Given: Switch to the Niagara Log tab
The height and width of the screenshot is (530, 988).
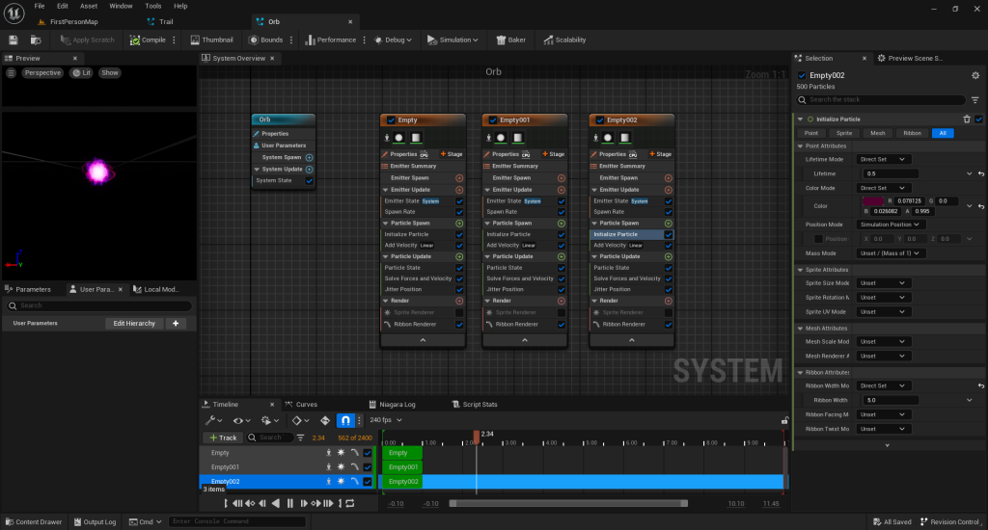Looking at the screenshot, I should coord(396,404).
